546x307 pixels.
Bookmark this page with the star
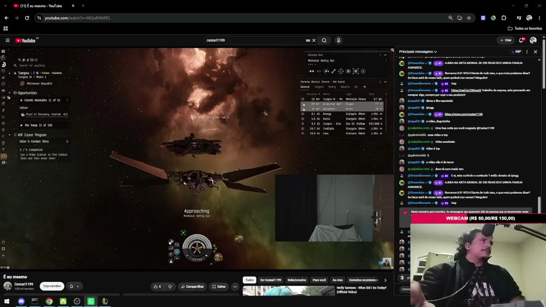[x=469, y=18]
